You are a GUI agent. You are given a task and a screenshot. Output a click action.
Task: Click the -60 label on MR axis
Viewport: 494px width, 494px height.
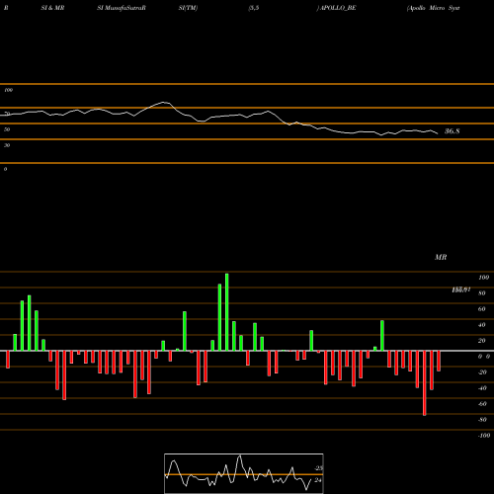(482, 404)
